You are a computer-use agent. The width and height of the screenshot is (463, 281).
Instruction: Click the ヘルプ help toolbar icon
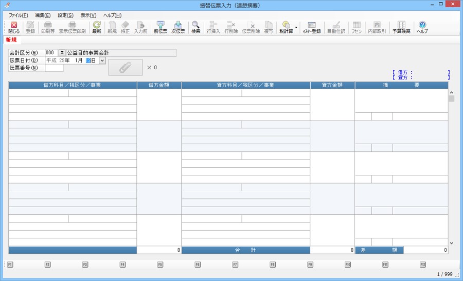click(422, 27)
